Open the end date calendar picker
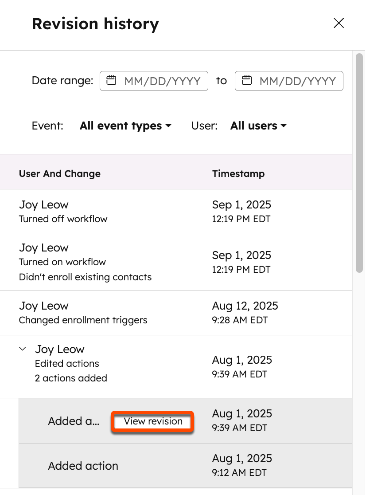The image size is (366, 495). pyautogui.click(x=246, y=81)
